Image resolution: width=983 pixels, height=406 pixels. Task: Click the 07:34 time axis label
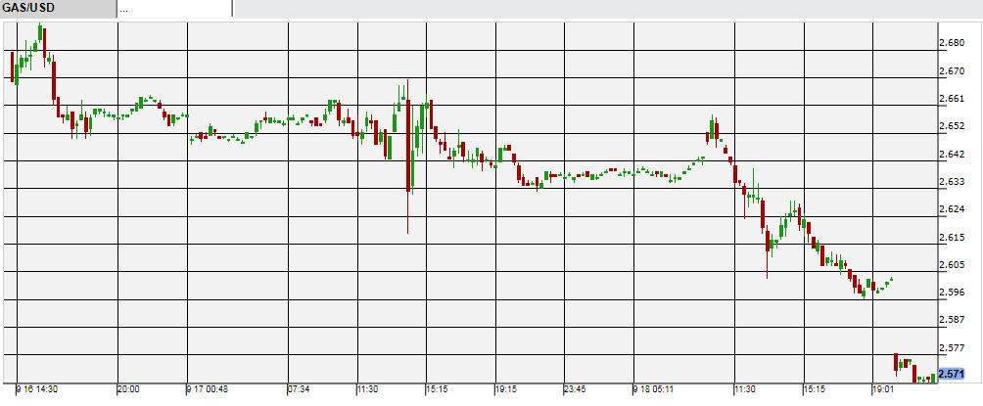299,388
